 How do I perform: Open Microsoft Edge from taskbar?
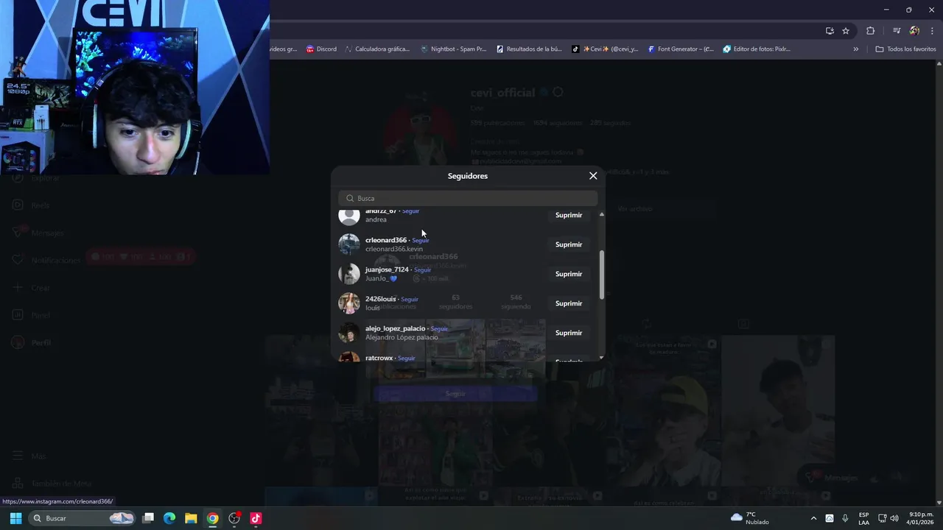click(x=169, y=518)
